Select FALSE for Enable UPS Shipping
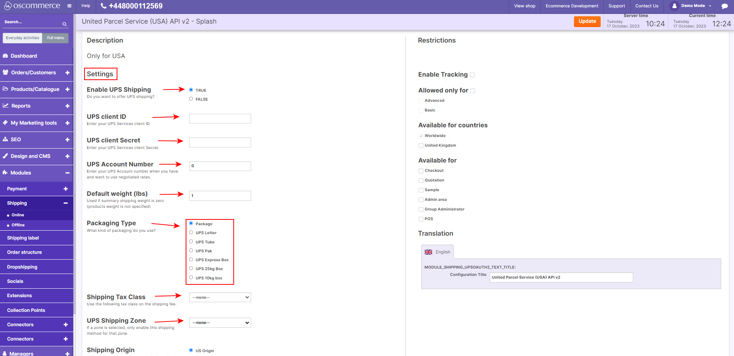This screenshot has width=734, height=356. [x=191, y=99]
